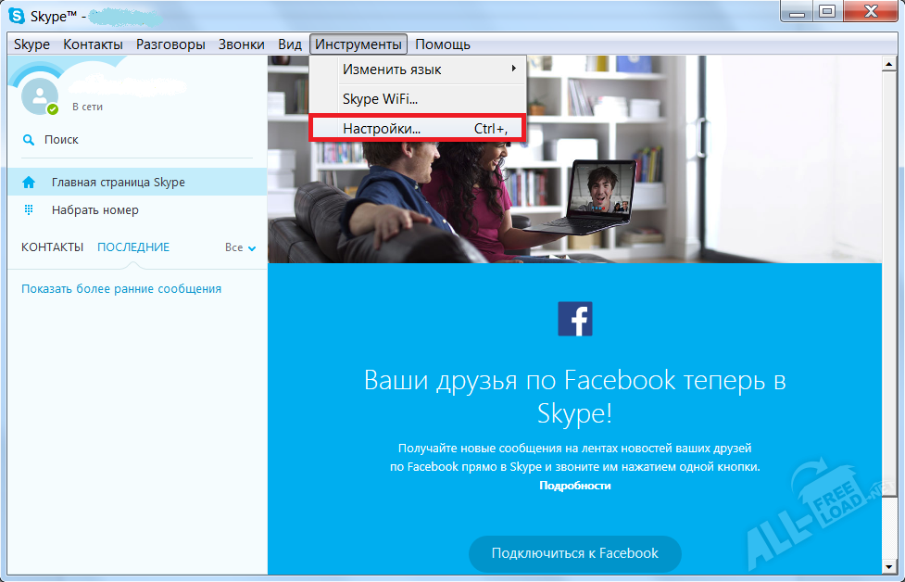This screenshot has width=905, height=582.
Task: Follow the Подробности link
Action: tap(574, 486)
